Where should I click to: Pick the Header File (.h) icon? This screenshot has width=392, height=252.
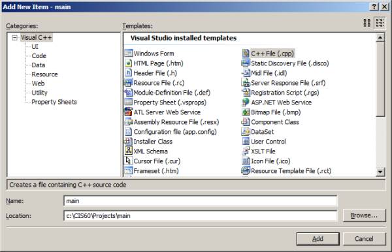(129, 72)
